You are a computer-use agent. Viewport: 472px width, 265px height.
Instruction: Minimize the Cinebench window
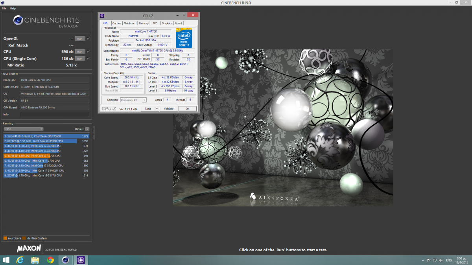(451, 3)
